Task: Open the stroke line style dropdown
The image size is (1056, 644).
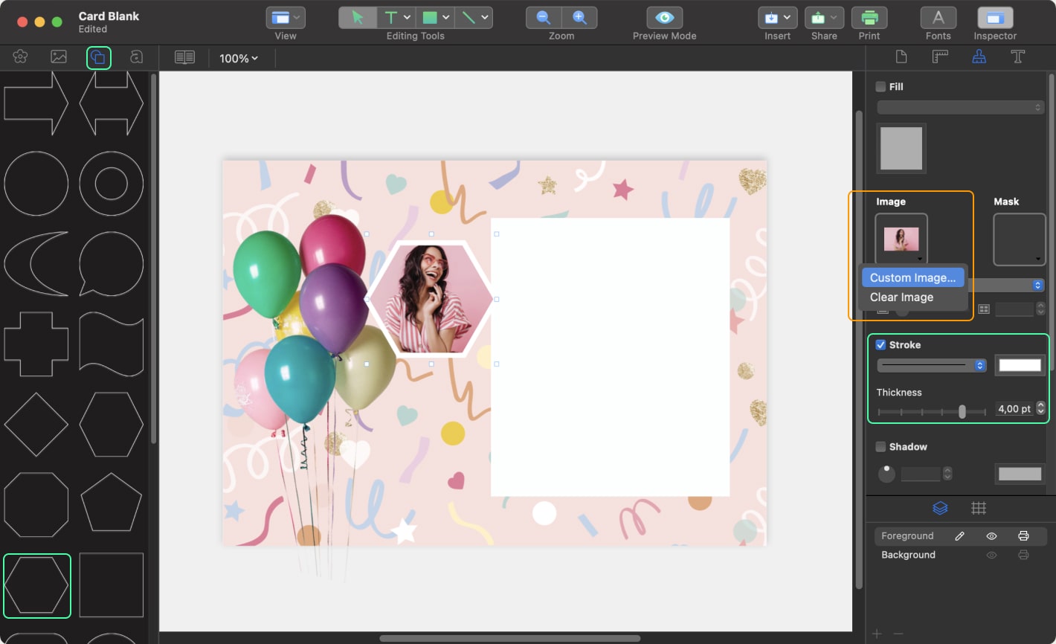Action: [931, 365]
